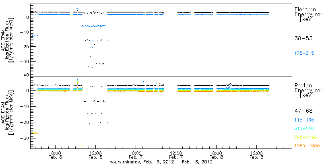Click the blue 175-315 electron legend label
The image size is (322, 165).
[304, 54]
